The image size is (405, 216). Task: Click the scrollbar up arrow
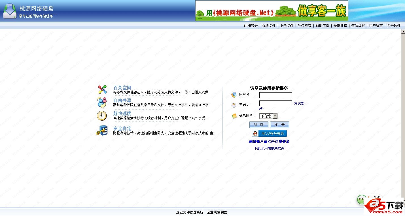[403, 32]
